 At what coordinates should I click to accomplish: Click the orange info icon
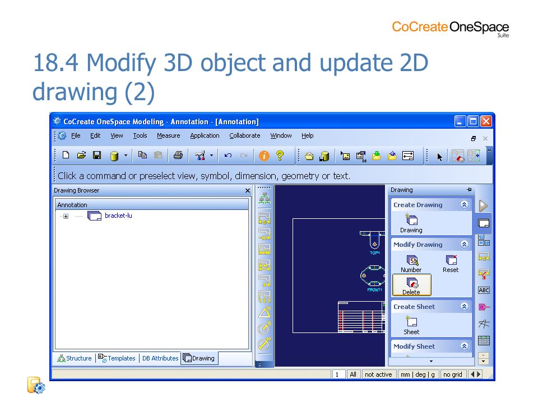point(264,156)
